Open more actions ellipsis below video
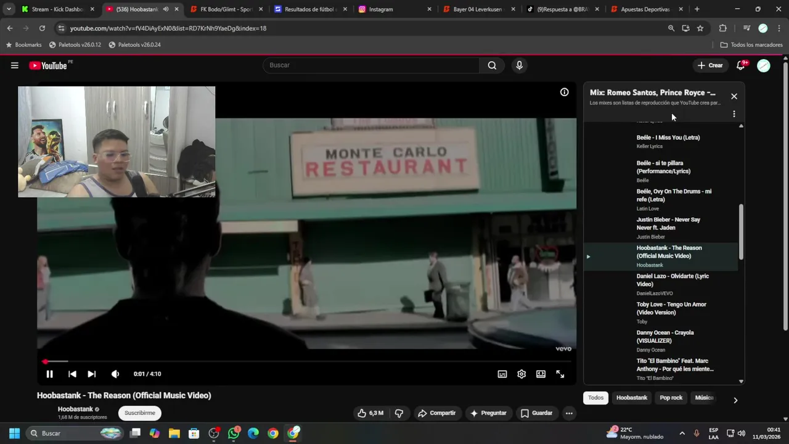This screenshot has width=789, height=444. pos(569,413)
